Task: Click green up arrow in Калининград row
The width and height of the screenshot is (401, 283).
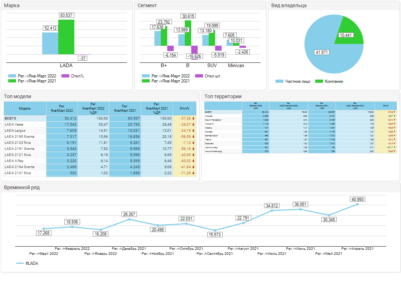Action: pos(395,147)
